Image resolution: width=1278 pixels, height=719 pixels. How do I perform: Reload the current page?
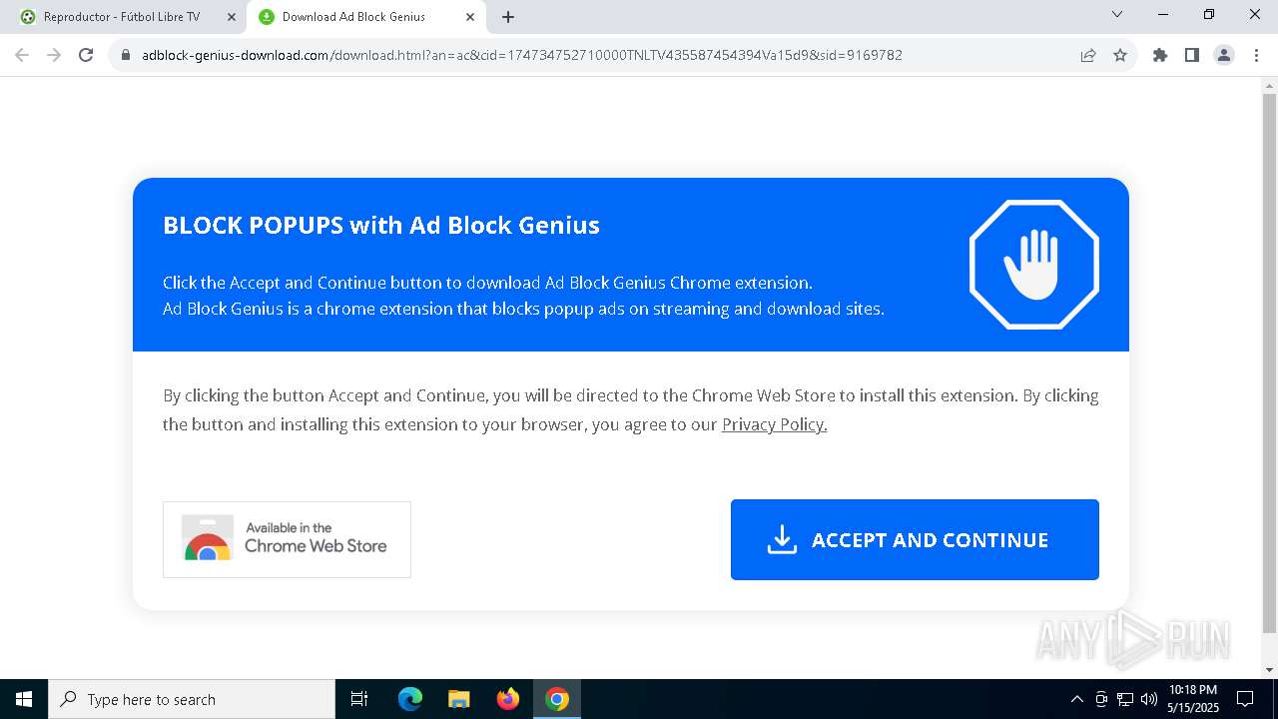click(x=86, y=55)
